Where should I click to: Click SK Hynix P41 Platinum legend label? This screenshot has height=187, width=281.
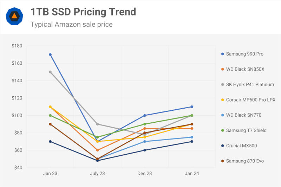(250, 84)
